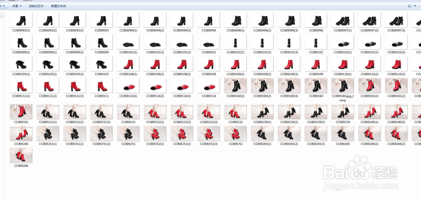Select the CO8I9102(3) thumbnail

coord(289,42)
